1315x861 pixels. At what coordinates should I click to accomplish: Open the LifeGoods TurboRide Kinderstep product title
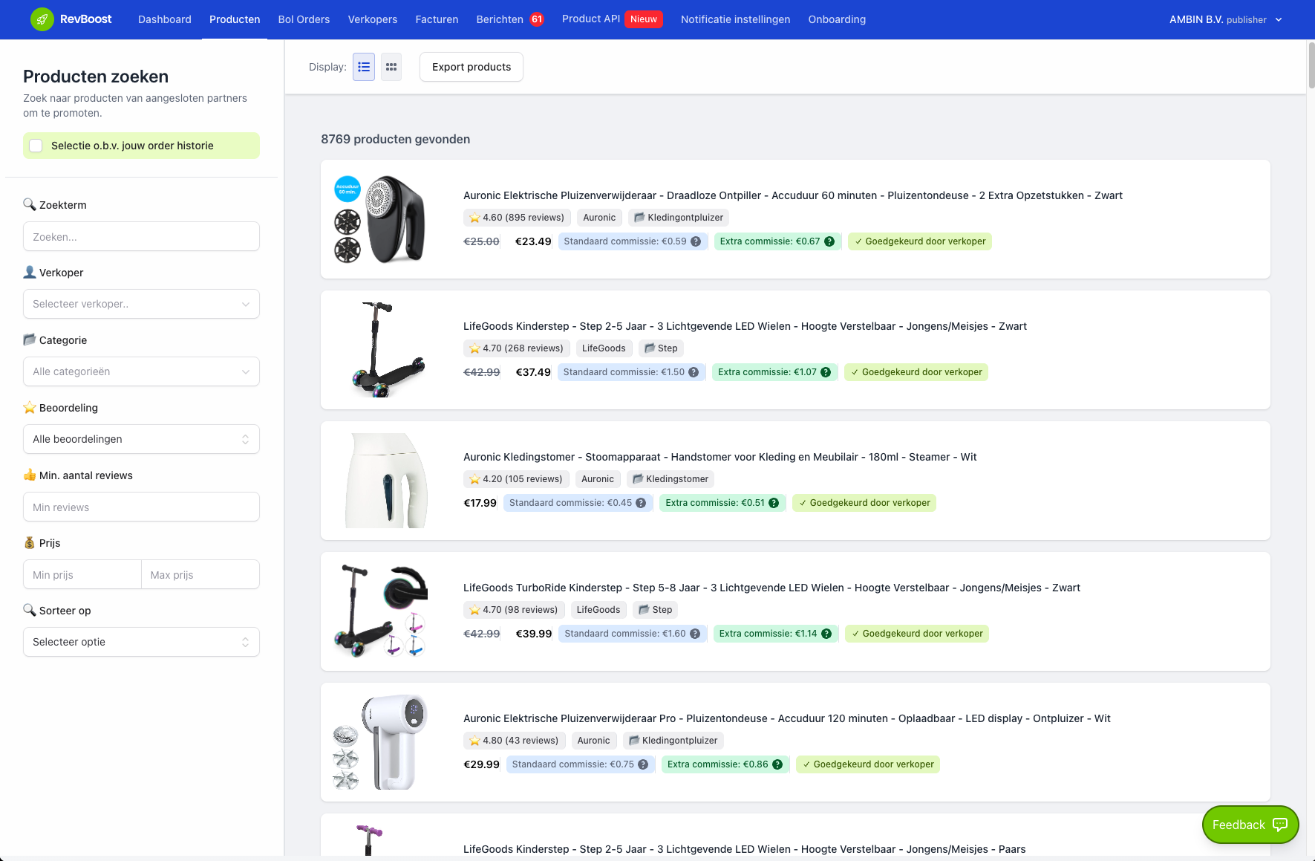tap(772, 588)
